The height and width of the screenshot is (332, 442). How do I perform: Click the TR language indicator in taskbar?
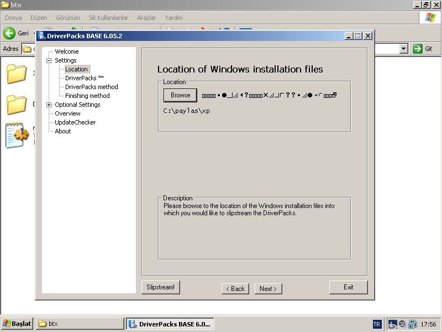[x=377, y=324]
